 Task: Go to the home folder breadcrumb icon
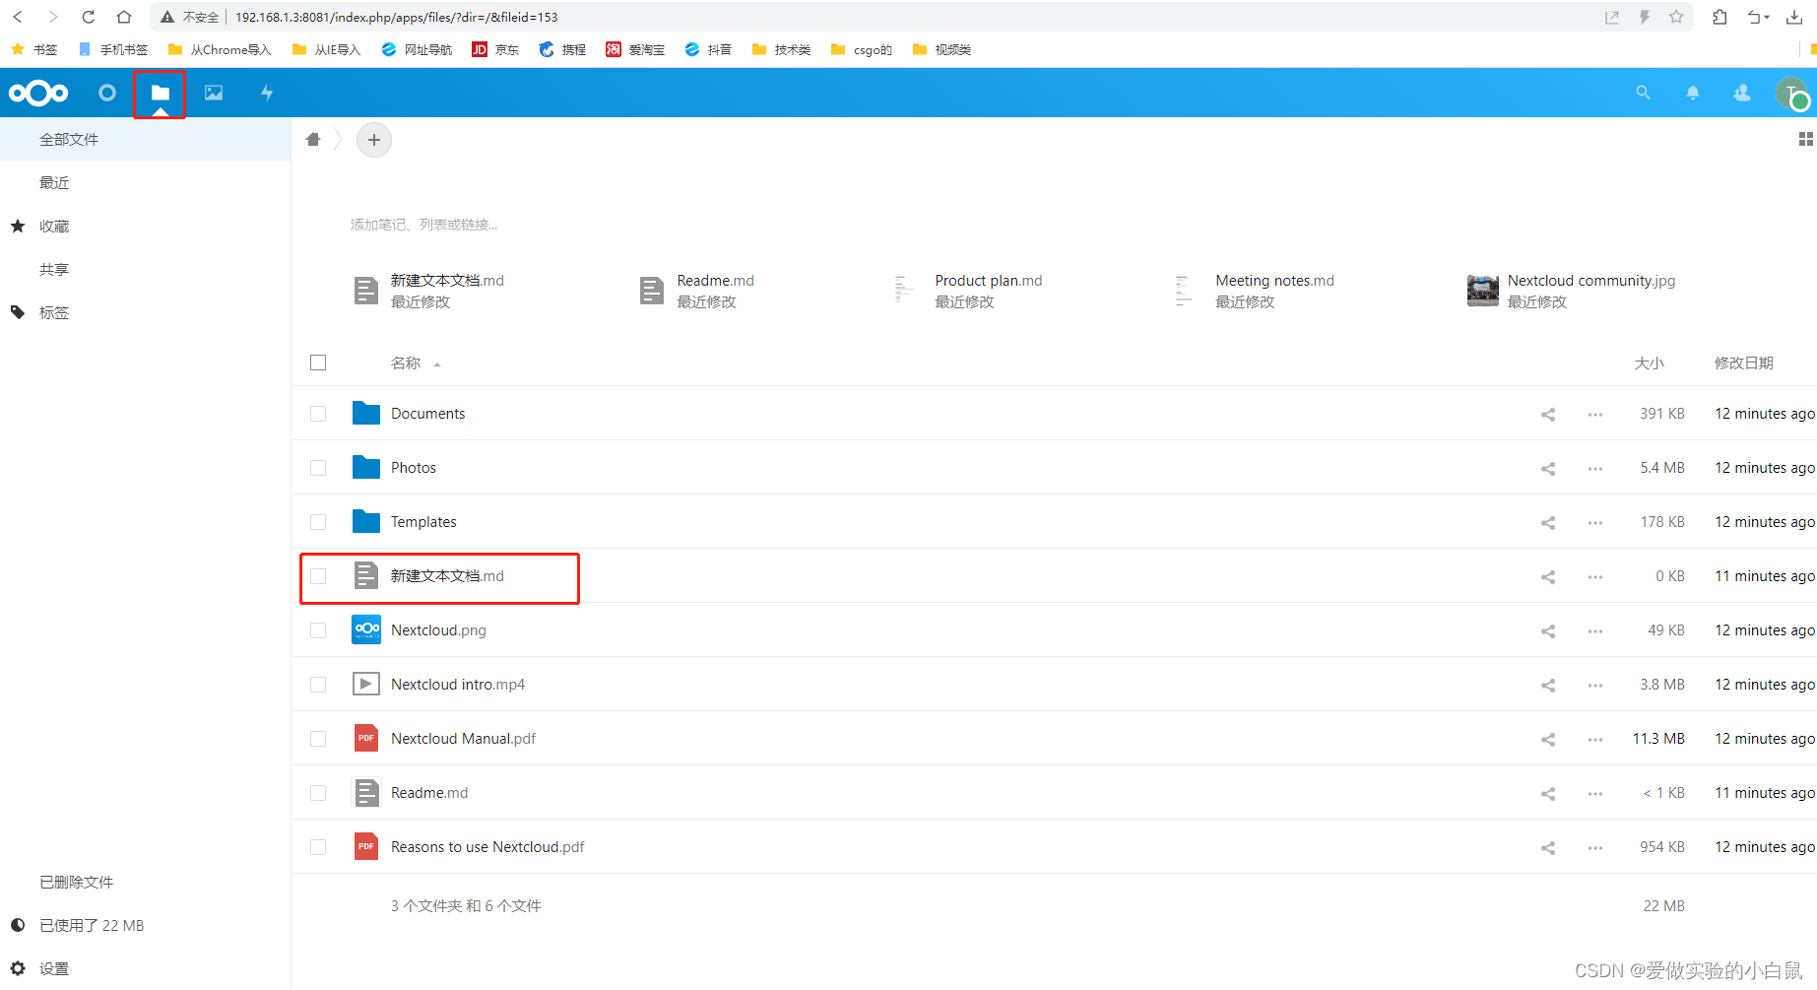313,139
